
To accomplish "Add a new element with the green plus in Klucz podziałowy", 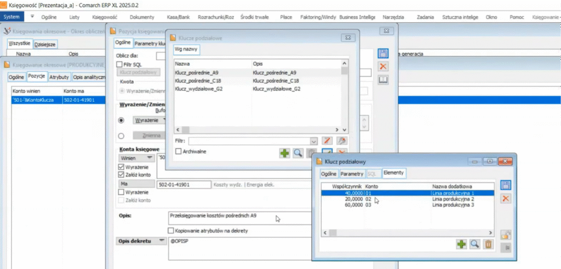I will pos(461,244).
